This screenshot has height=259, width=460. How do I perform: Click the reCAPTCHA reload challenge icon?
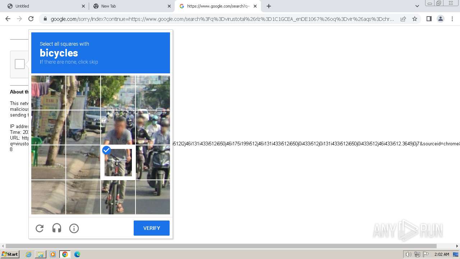40,228
